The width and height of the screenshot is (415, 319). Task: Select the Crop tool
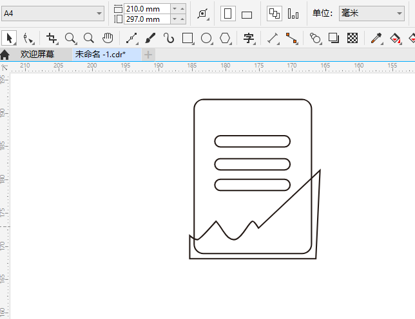pos(52,39)
